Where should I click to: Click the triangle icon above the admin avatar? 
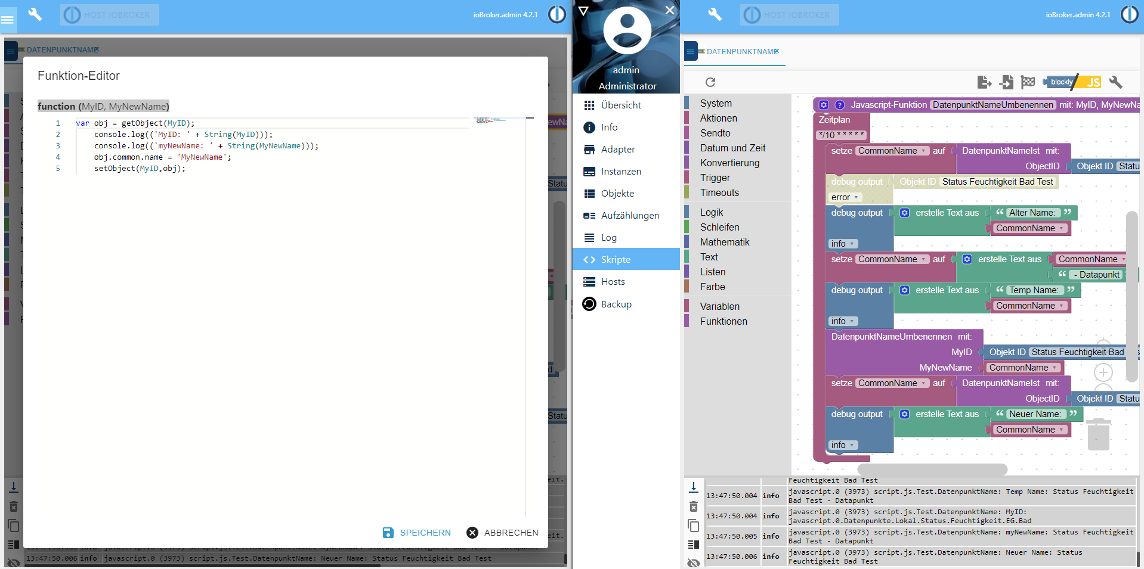pos(583,11)
